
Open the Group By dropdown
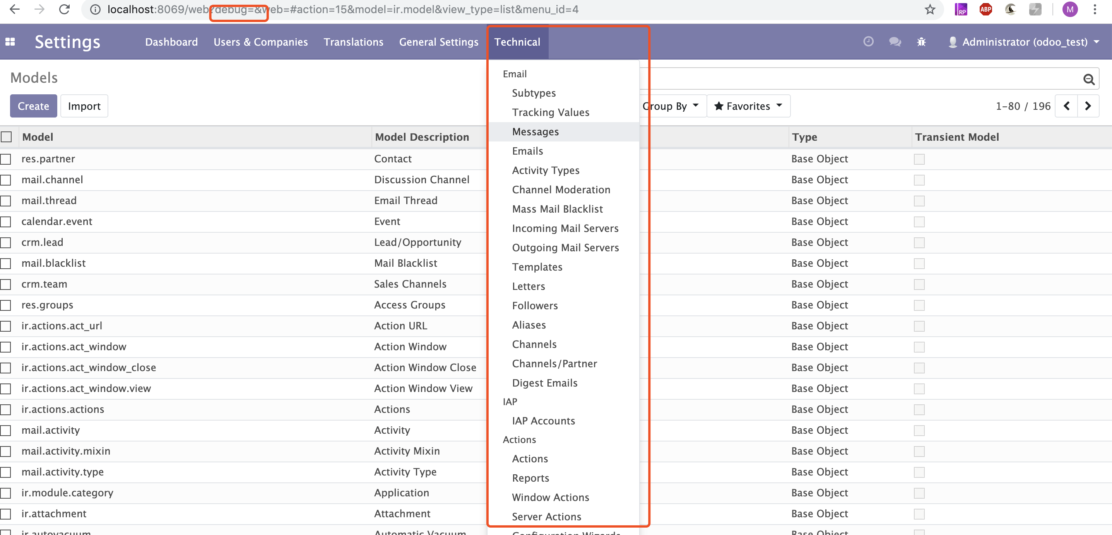pos(671,106)
